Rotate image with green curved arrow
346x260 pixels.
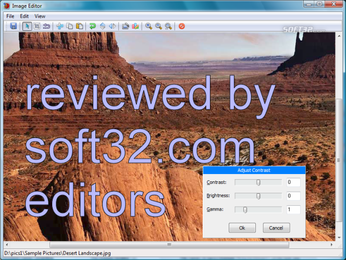[x=92, y=26]
